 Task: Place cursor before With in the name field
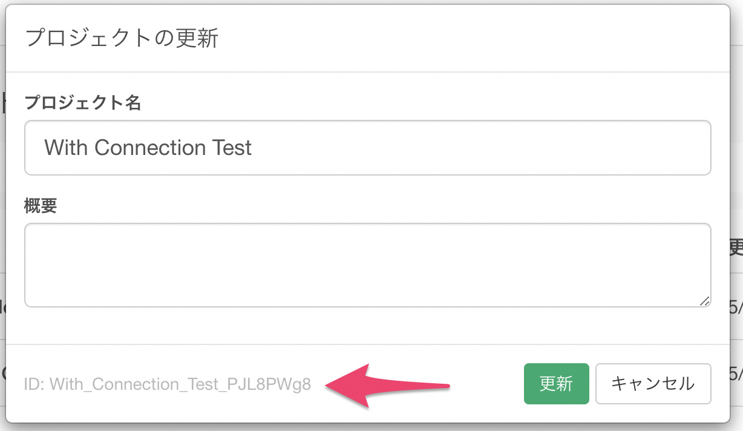[45, 148]
